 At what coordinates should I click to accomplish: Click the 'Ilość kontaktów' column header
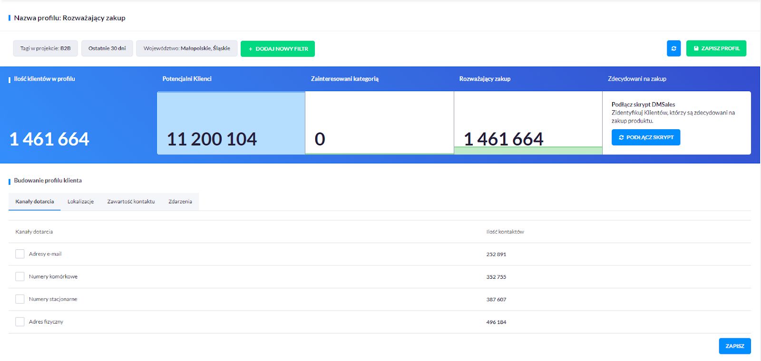pos(505,232)
